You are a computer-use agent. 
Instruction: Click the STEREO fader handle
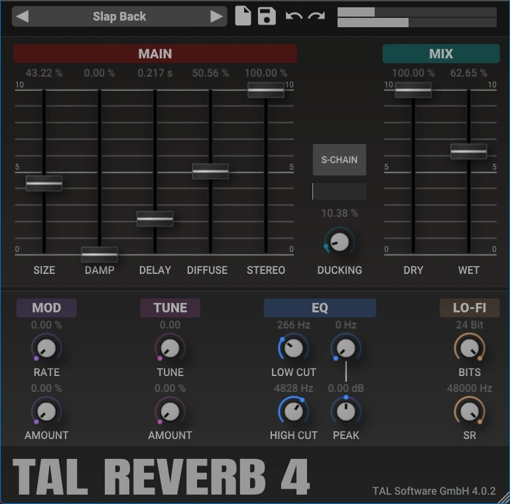(x=266, y=90)
